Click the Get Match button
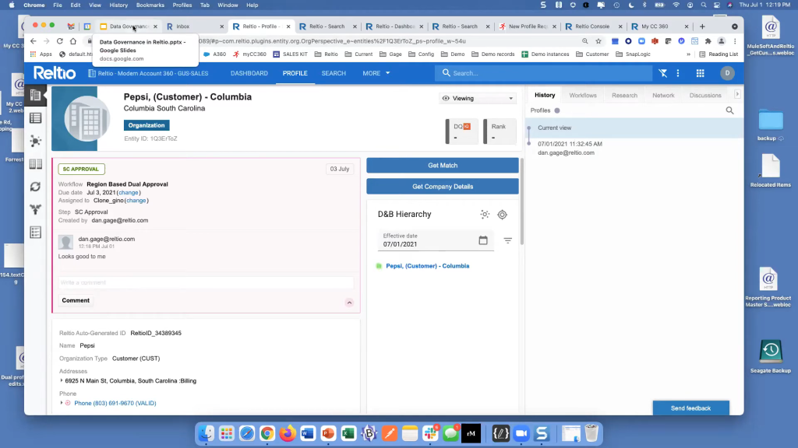Viewport: 798px width, 448px height. click(x=443, y=166)
